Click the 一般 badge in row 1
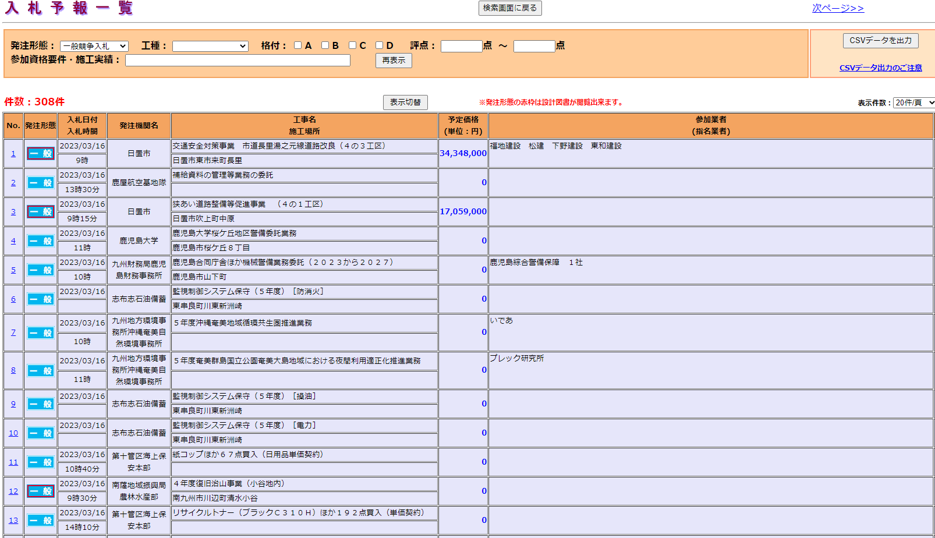The image size is (935, 538). point(41,154)
